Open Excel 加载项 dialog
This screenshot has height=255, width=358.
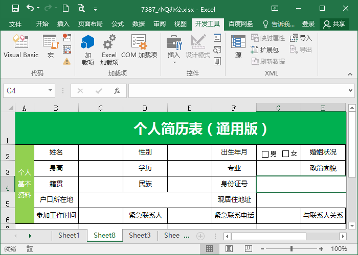109,50
